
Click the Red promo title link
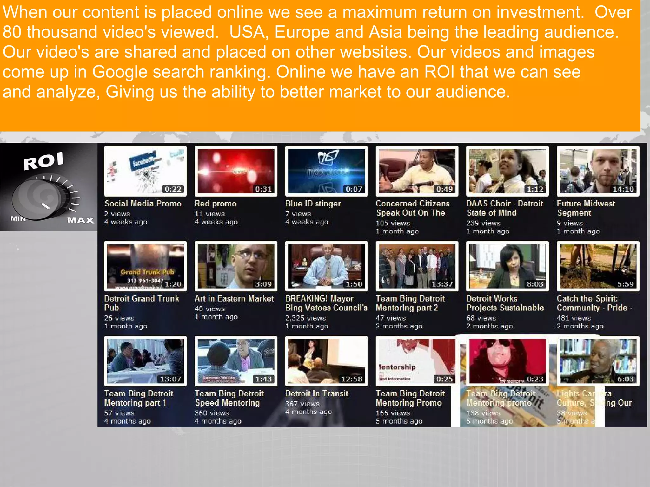pos(216,204)
